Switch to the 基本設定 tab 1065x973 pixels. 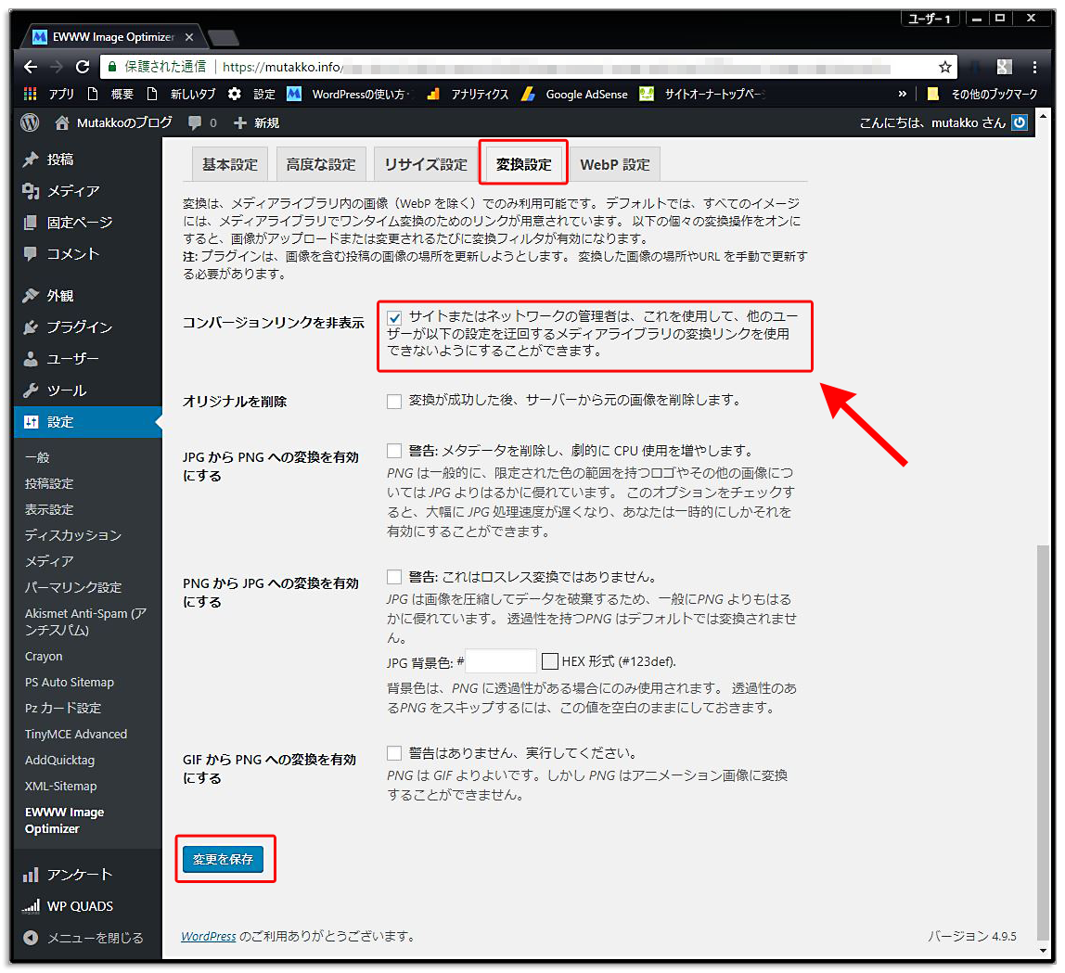coord(229,163)
